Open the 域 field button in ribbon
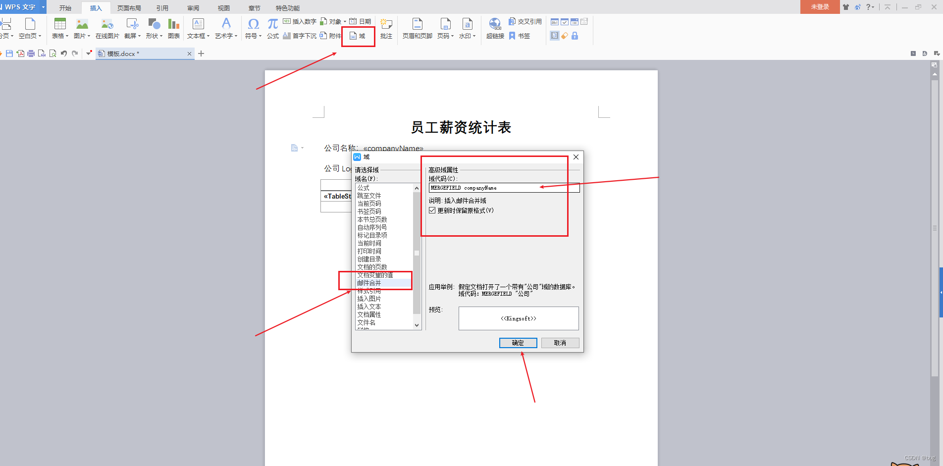 (358, 36)
